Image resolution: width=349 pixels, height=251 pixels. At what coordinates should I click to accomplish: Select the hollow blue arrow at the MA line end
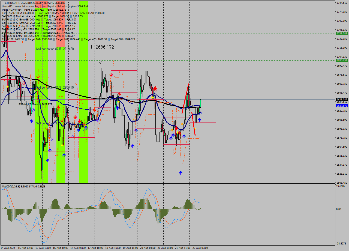pyautogui.click(x=200, y=113)
